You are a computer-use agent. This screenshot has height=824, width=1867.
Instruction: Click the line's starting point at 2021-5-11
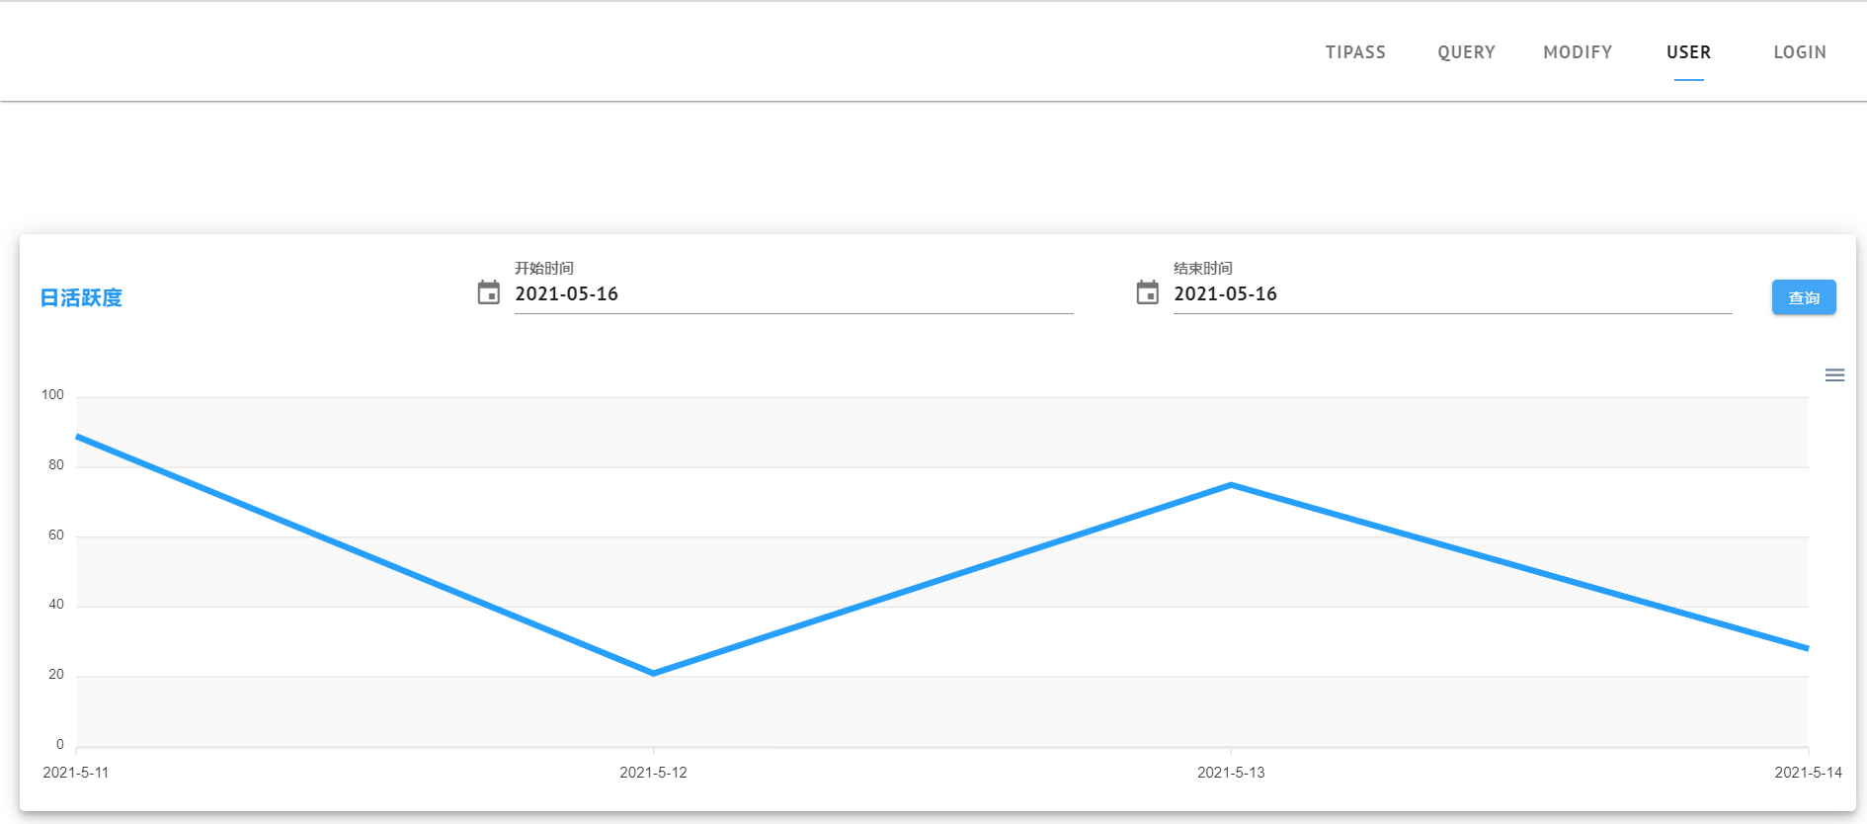click(x=78, y=436)
